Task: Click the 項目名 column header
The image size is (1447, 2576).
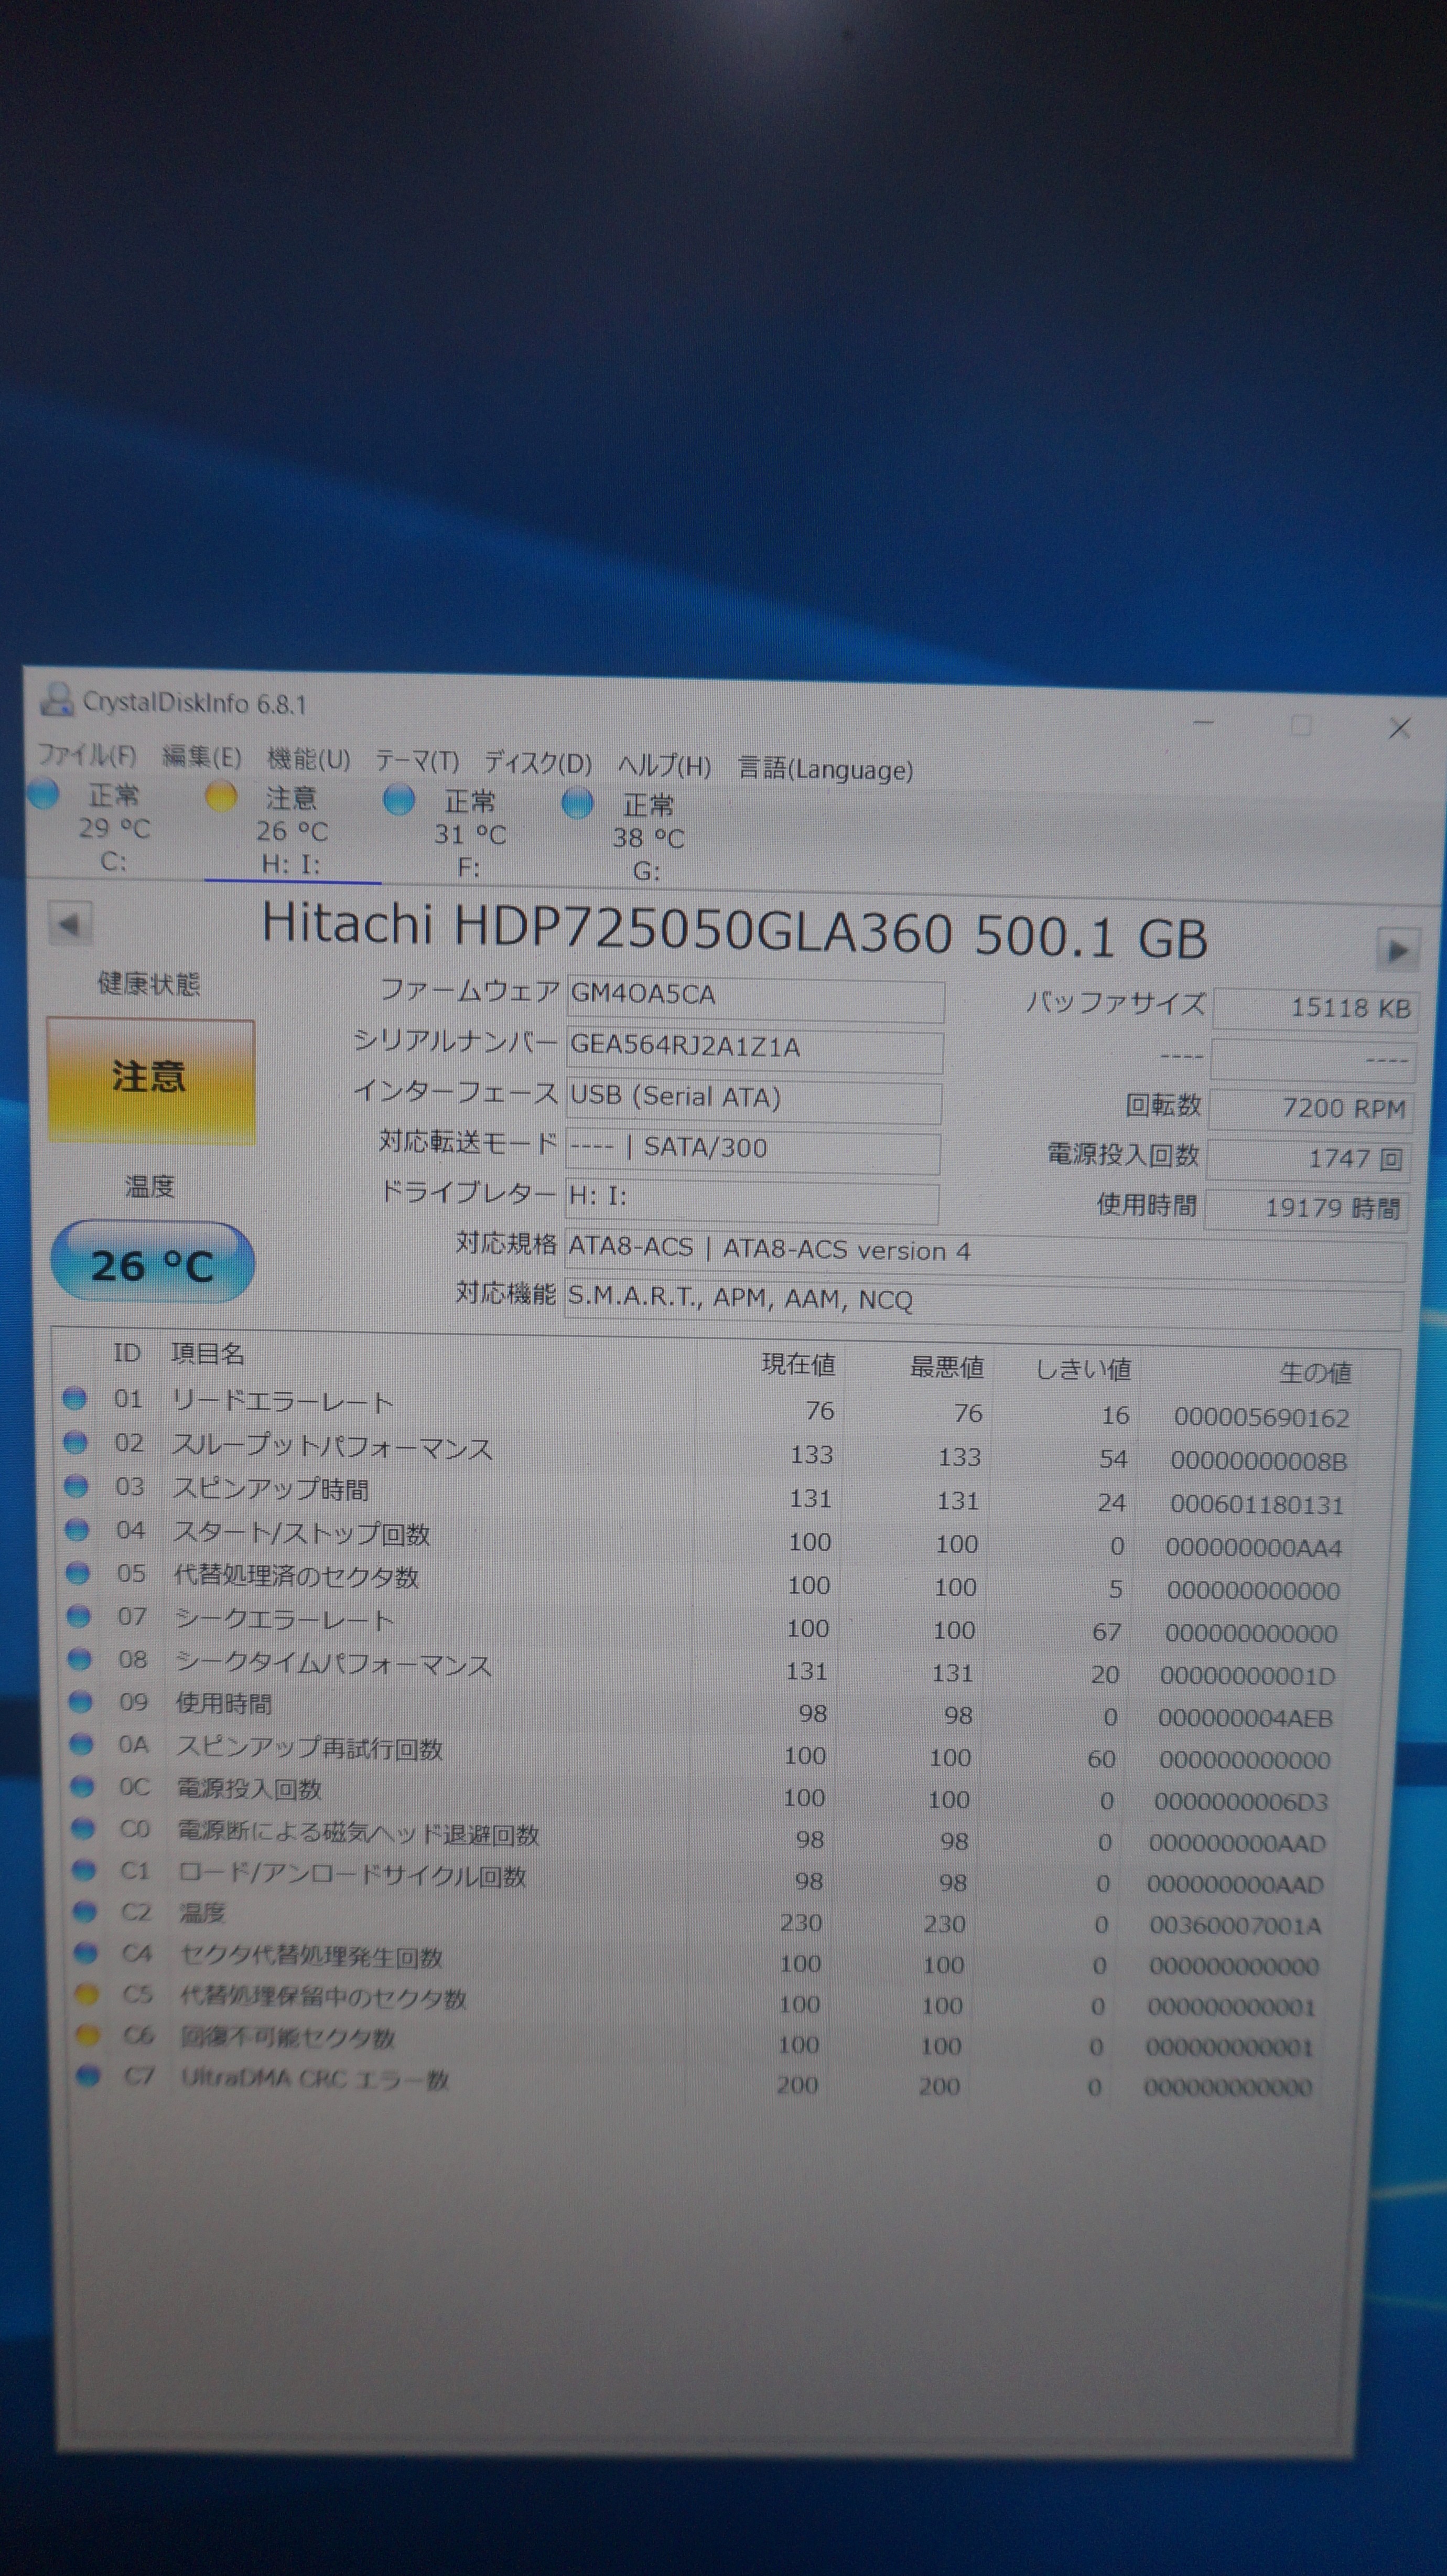Action: (208, 1354)
